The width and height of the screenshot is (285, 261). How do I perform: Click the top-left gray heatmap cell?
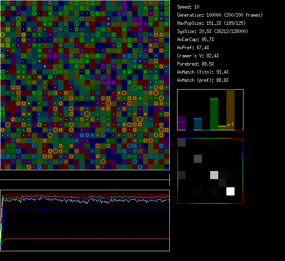pyautogui.click(x=182, y=143)
